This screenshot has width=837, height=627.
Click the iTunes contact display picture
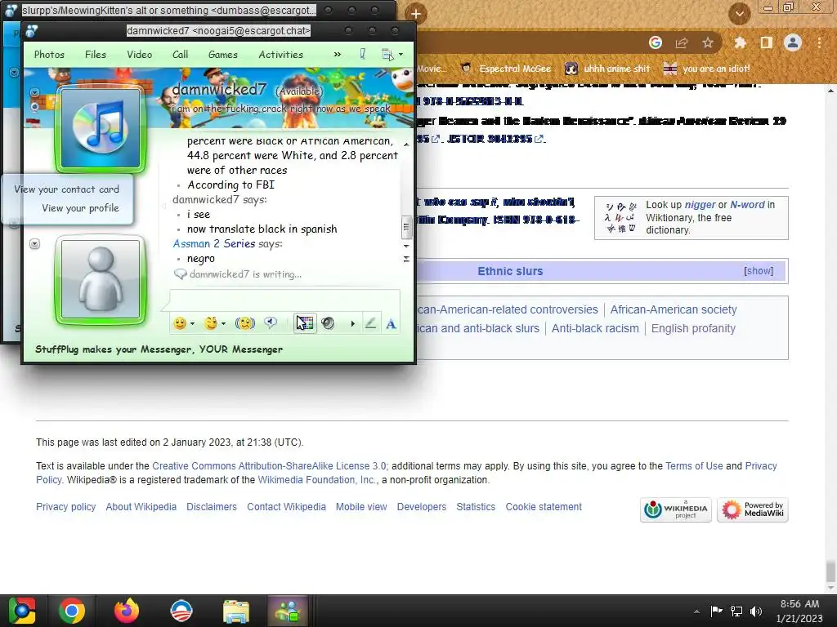pos(101,128)
